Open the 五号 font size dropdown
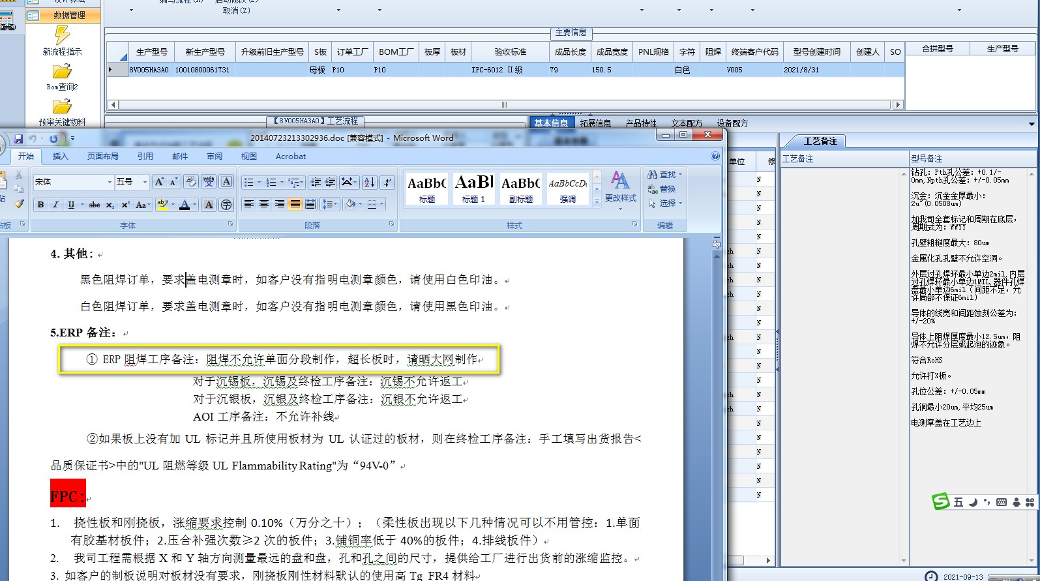The image size is (1040, 581). pyautogui.click(x=145, y=182)
